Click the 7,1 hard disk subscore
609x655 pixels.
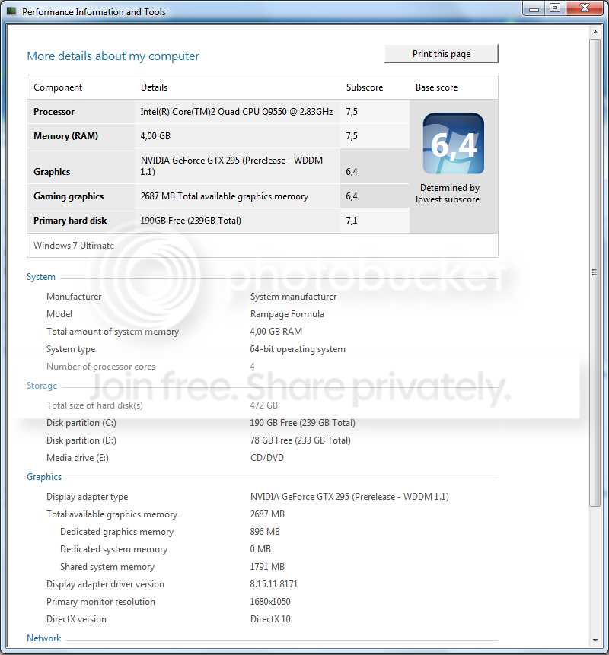pyautogui.click(x=352, y=220)
